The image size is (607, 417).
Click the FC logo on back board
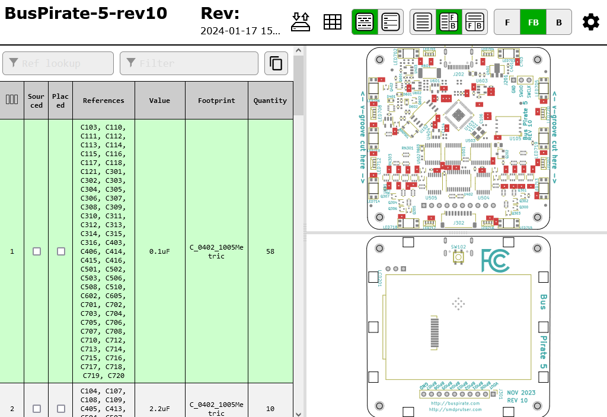(x=496, y=261)
